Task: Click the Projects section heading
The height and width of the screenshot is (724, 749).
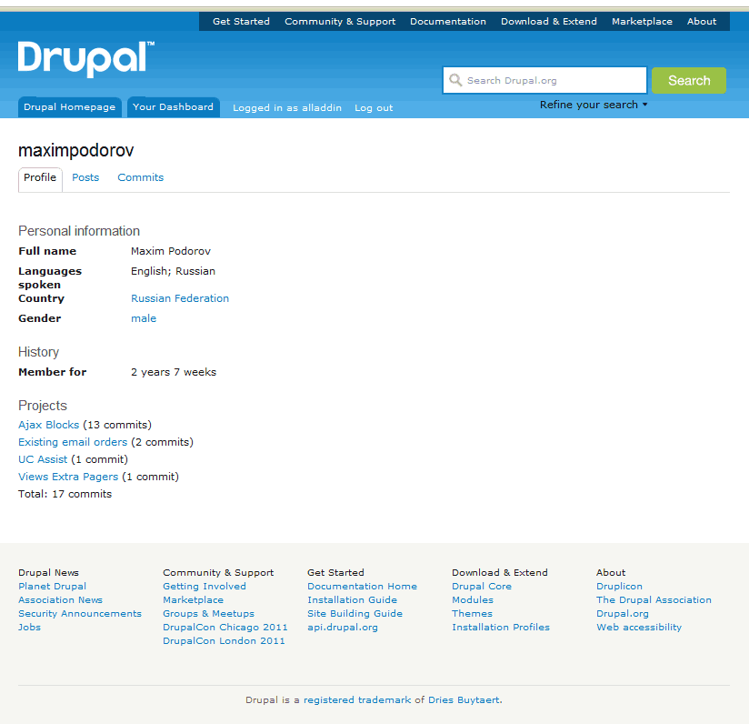Action: pos(43,406)
